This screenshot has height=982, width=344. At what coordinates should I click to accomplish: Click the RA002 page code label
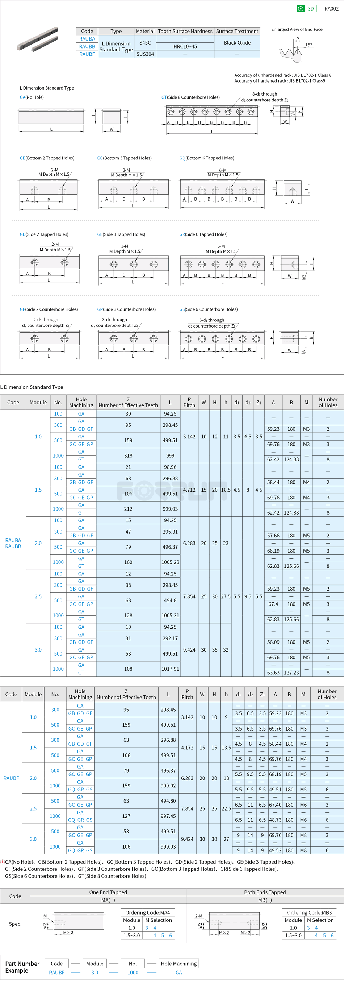[x=331, y=9]
